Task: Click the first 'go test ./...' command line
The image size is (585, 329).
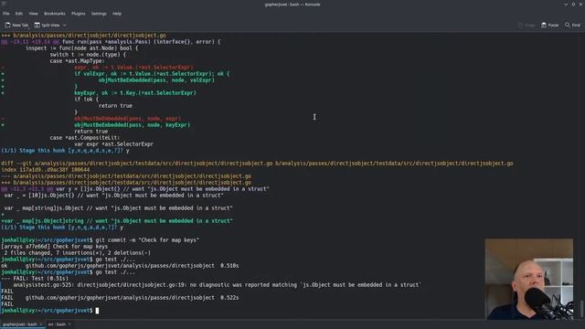Action: click(69, 260)
